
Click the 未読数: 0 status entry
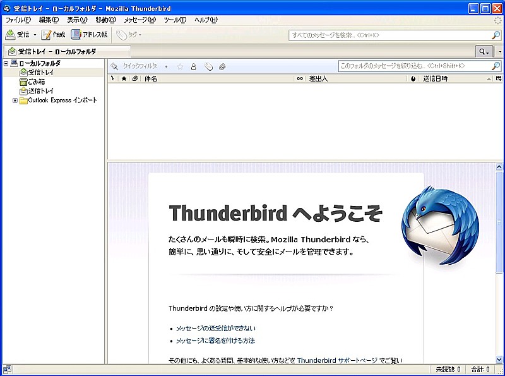tap(448, 369)
